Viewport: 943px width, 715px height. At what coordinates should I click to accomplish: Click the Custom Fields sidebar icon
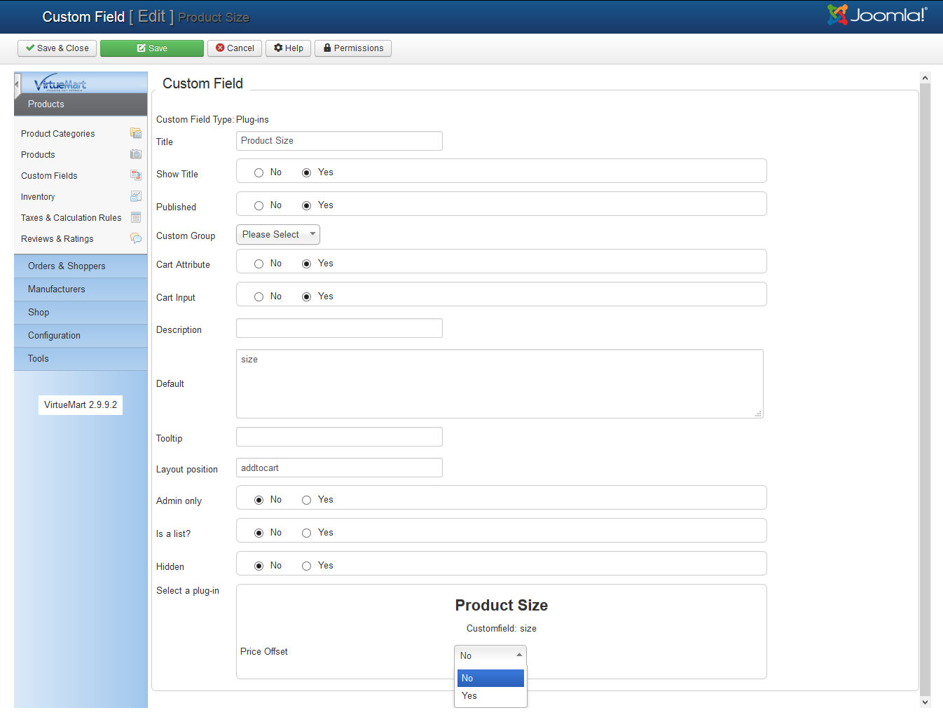click(136, 175)
